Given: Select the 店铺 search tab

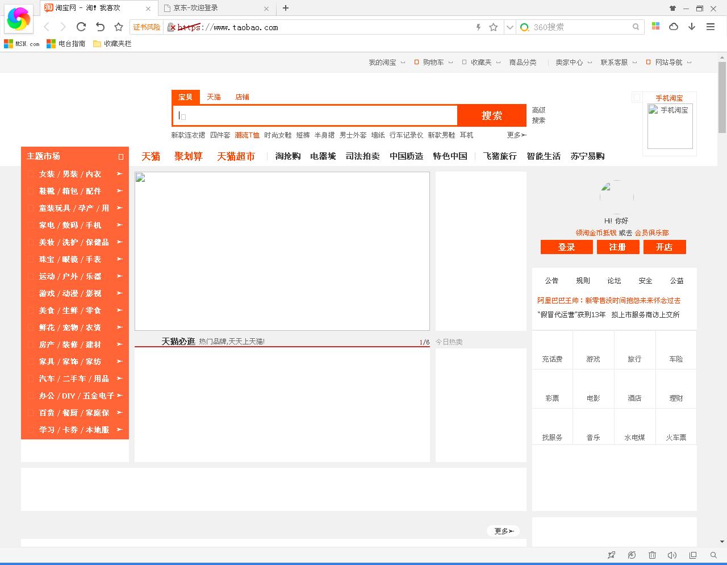Looking at the screenshot, I should (x=242, y=97).
